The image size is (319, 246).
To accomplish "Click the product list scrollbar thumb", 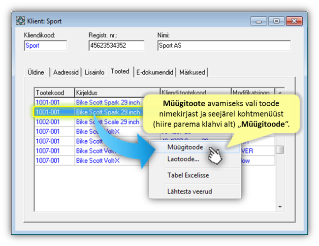I will point(280,150).
